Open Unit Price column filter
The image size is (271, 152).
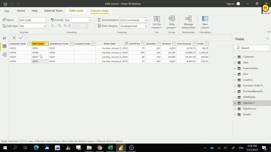tap(143, 44)
